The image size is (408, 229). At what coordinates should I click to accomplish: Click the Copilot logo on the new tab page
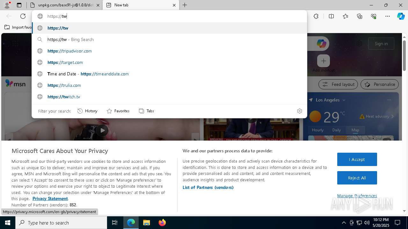coord(321,44)
